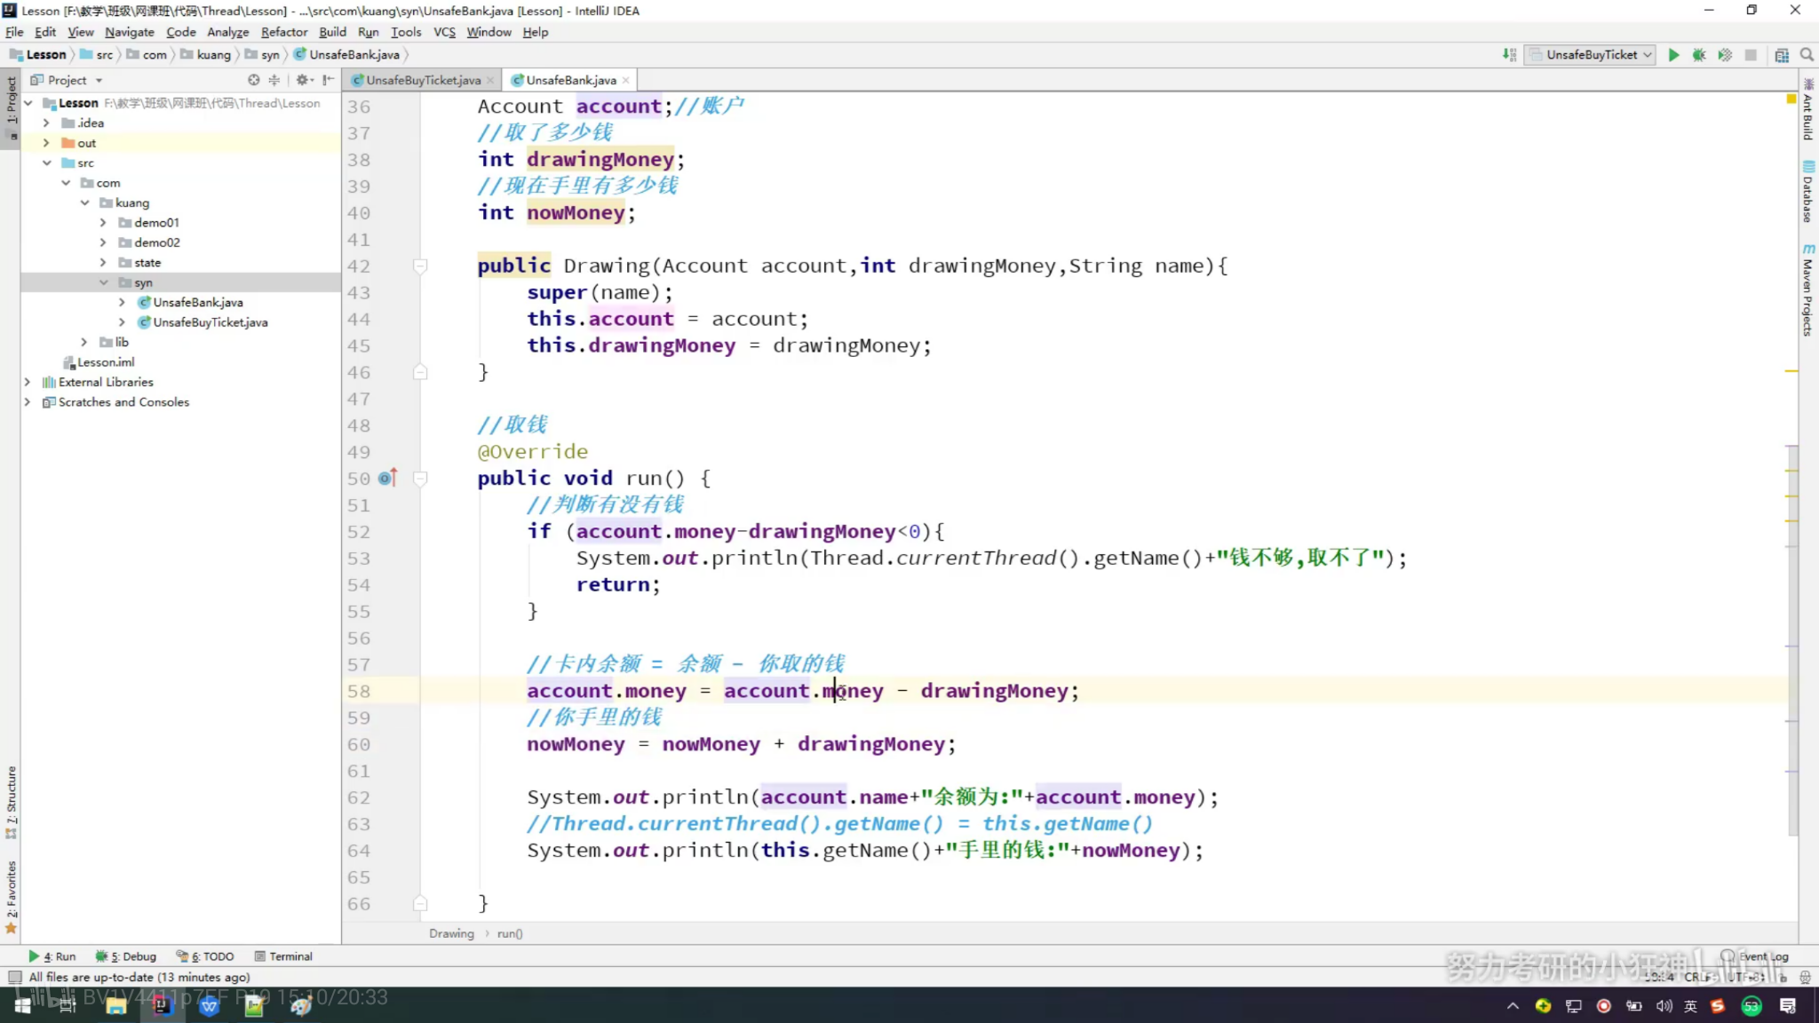
Task: Click line number 58 in gutter
Action: click(359, 691)
